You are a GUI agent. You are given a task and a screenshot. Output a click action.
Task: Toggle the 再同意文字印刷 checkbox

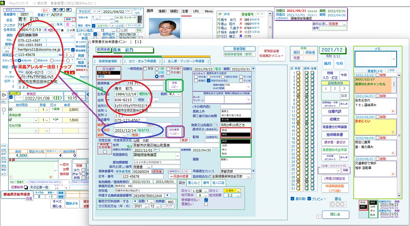pos(105,152)
